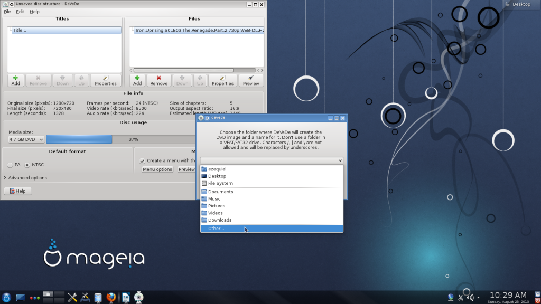Click the lock screen panel icon
Screen dimensions: 541x304
pos(537,294)
